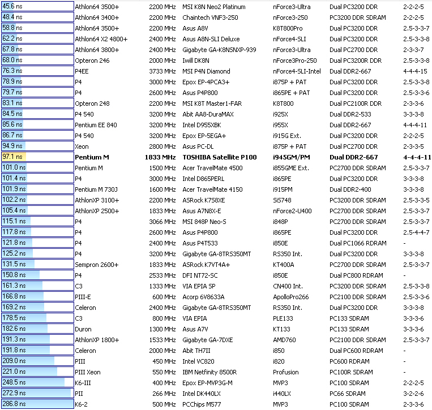
Task: Click the K6-III processor name
Action: pos(83,383)
